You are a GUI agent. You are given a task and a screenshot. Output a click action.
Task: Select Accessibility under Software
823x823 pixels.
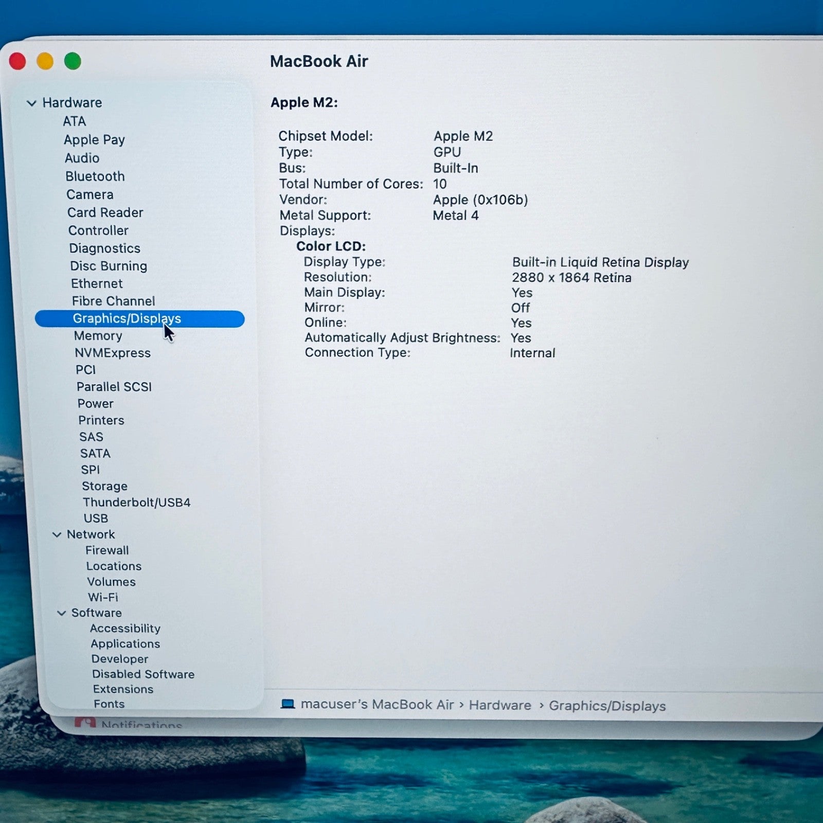[x=125, y=629]
